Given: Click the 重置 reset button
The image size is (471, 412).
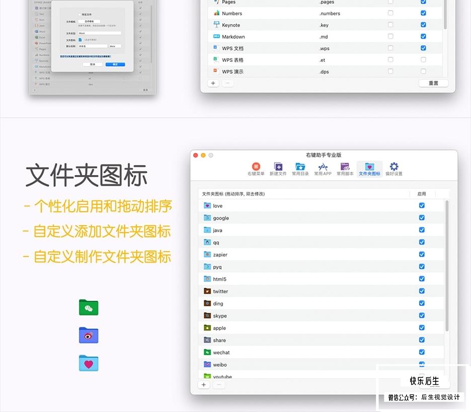Looking at the screenshot, I should pos(433,83).
